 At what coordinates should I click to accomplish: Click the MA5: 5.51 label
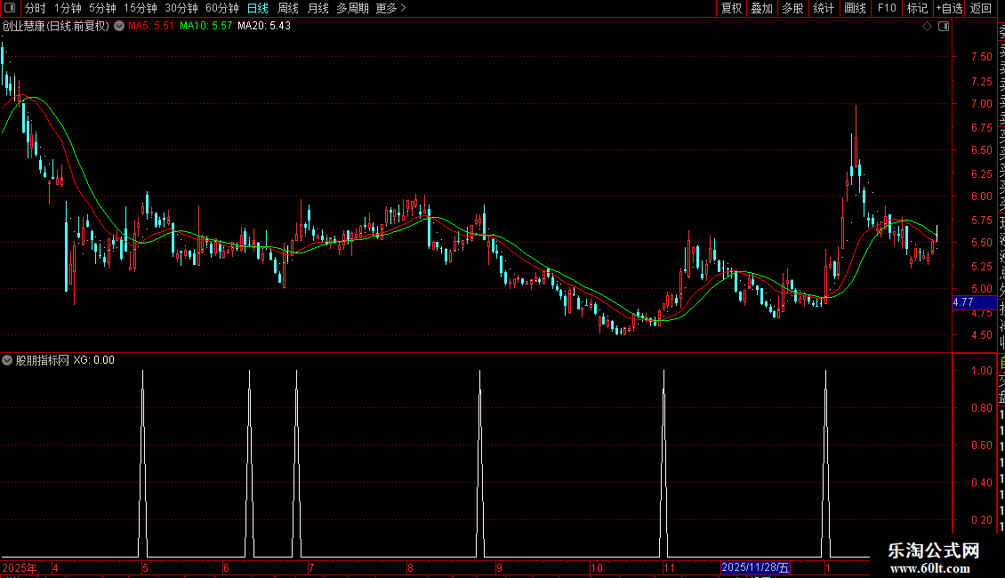coord(151,26)
